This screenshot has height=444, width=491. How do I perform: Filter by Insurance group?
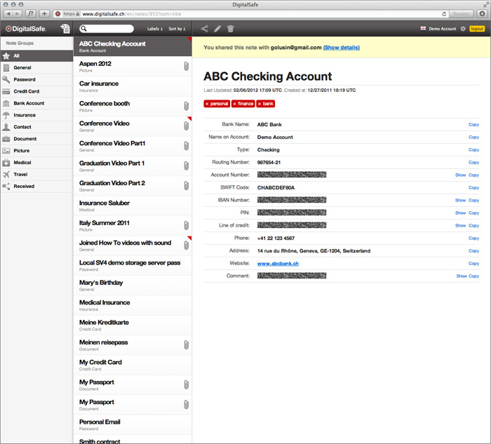point(36,115)
